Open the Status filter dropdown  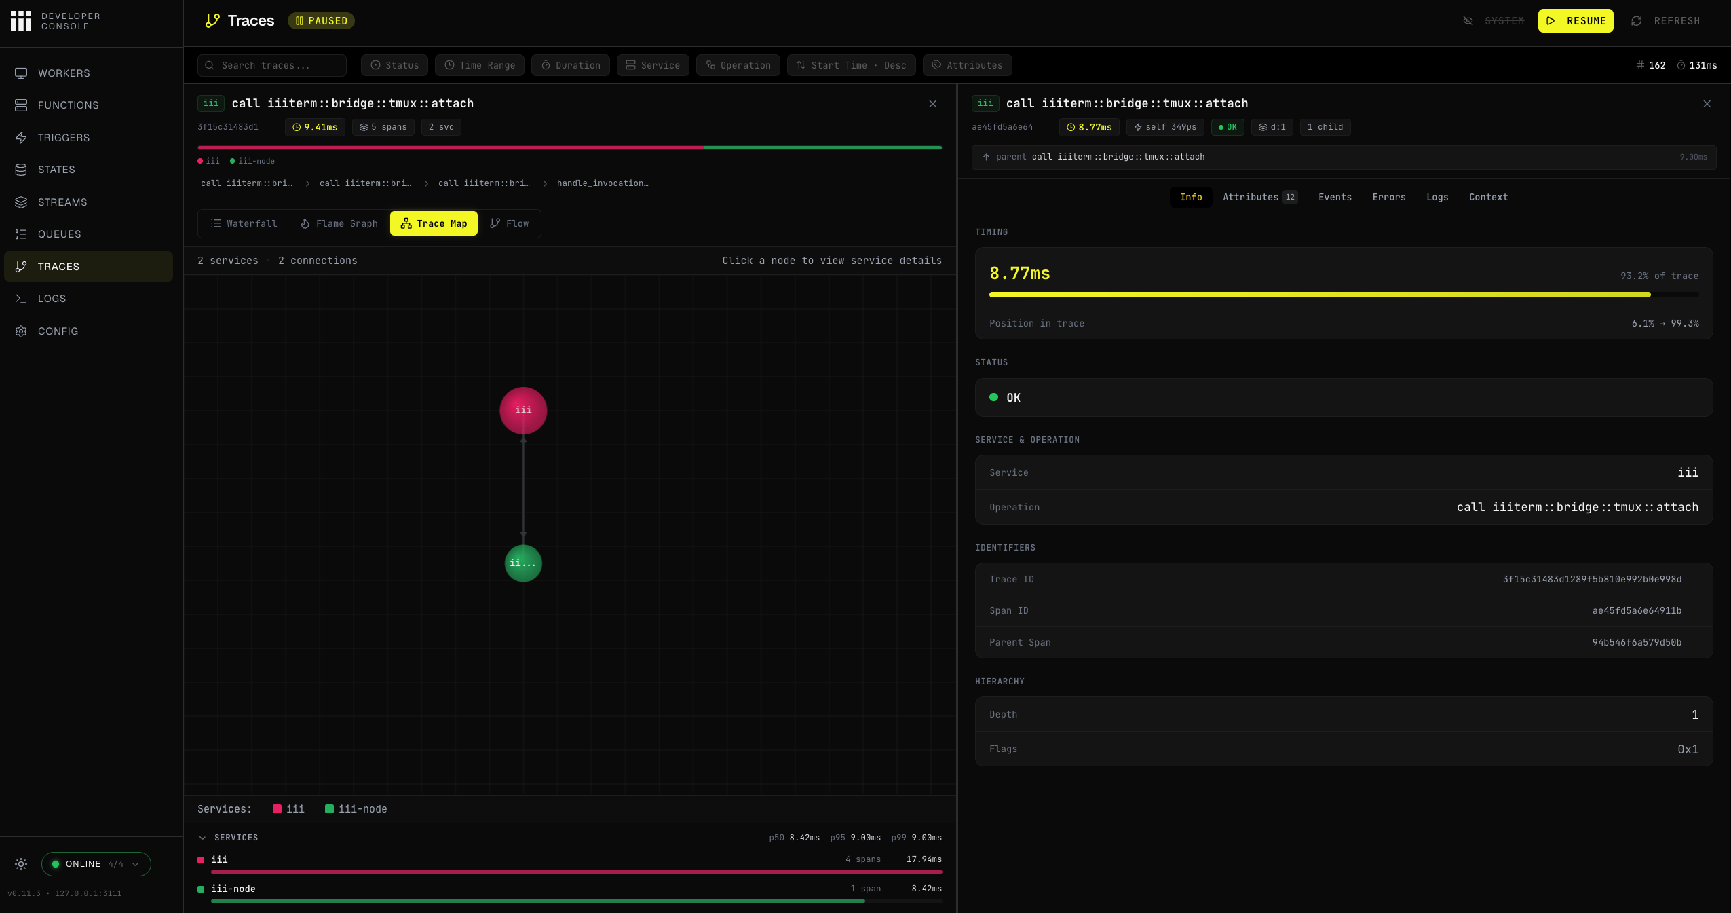tap(394, 65)
